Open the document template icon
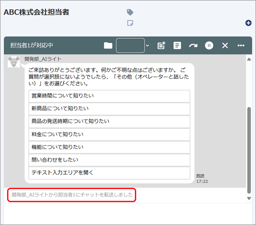 (177, 45)
